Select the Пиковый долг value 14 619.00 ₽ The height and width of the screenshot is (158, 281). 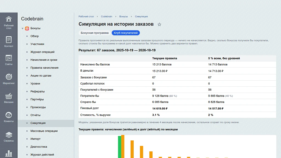point(160,109)
